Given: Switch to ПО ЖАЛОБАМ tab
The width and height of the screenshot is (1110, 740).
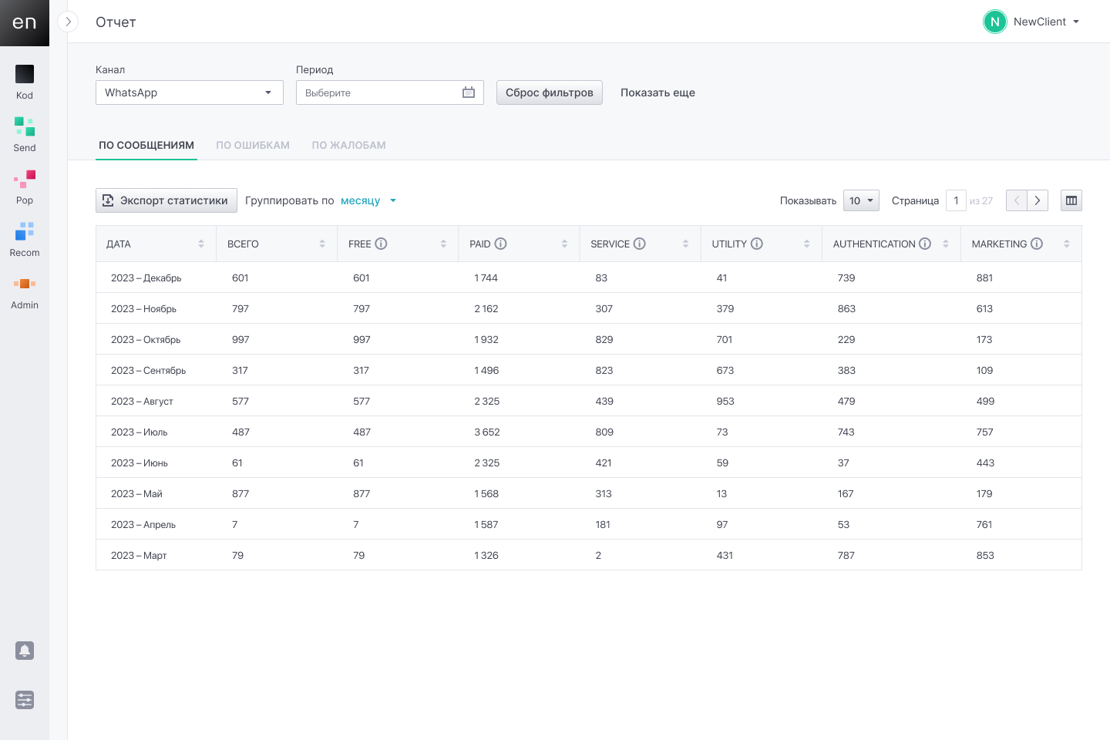Looking at the screenshot, I should (348, 145).
